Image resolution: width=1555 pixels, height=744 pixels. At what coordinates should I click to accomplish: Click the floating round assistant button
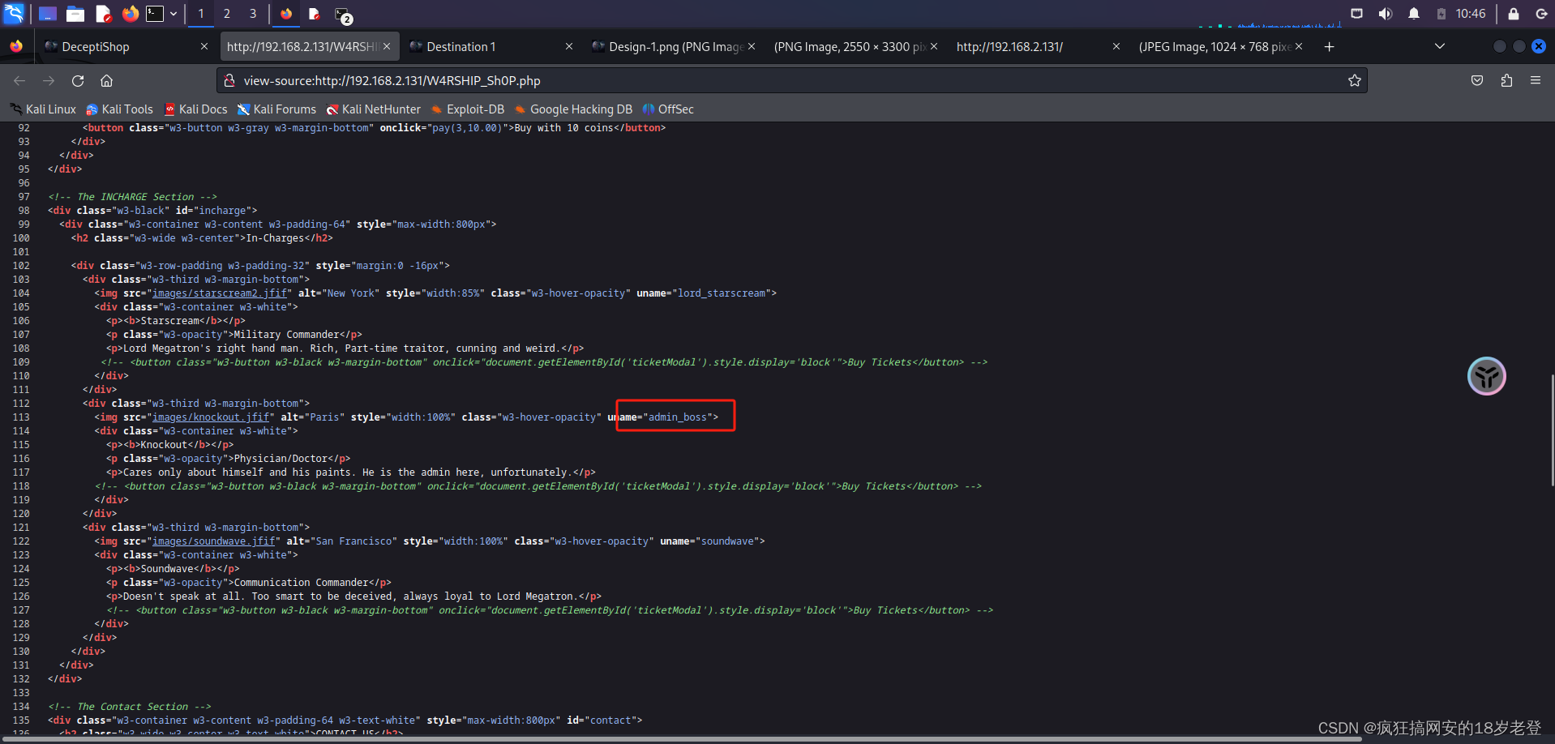[1487, 376]
